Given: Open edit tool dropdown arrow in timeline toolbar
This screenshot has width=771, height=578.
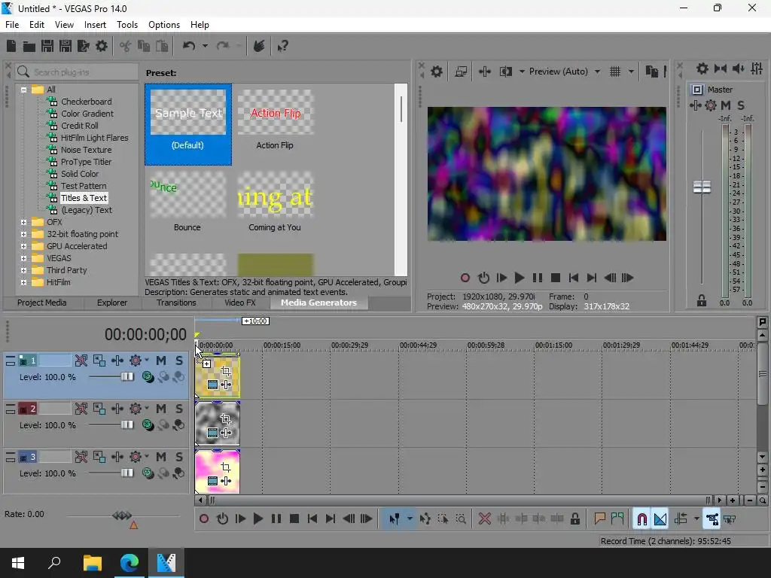Looking at the screenshot, I should pyautogui.click(x=410, y=519).
